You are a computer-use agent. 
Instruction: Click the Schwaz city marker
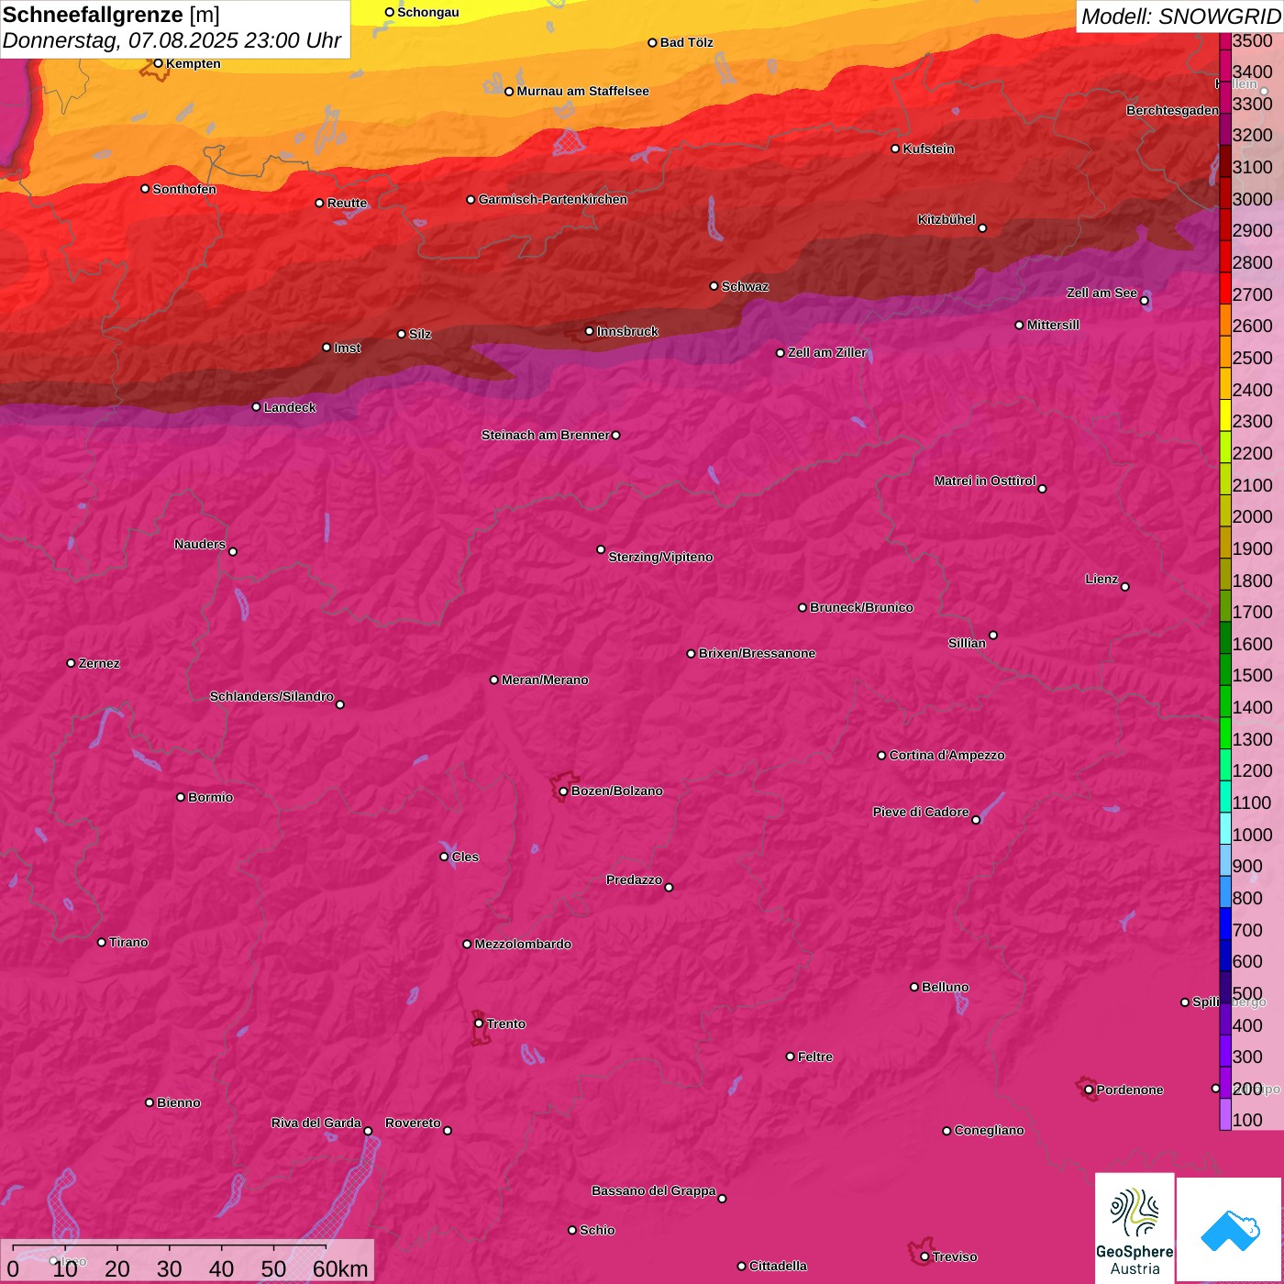pos(714,286)
